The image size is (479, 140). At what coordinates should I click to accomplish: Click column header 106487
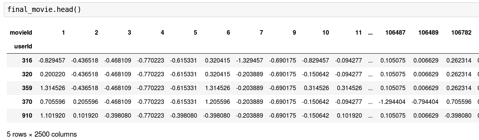click(x=395, y=33)
